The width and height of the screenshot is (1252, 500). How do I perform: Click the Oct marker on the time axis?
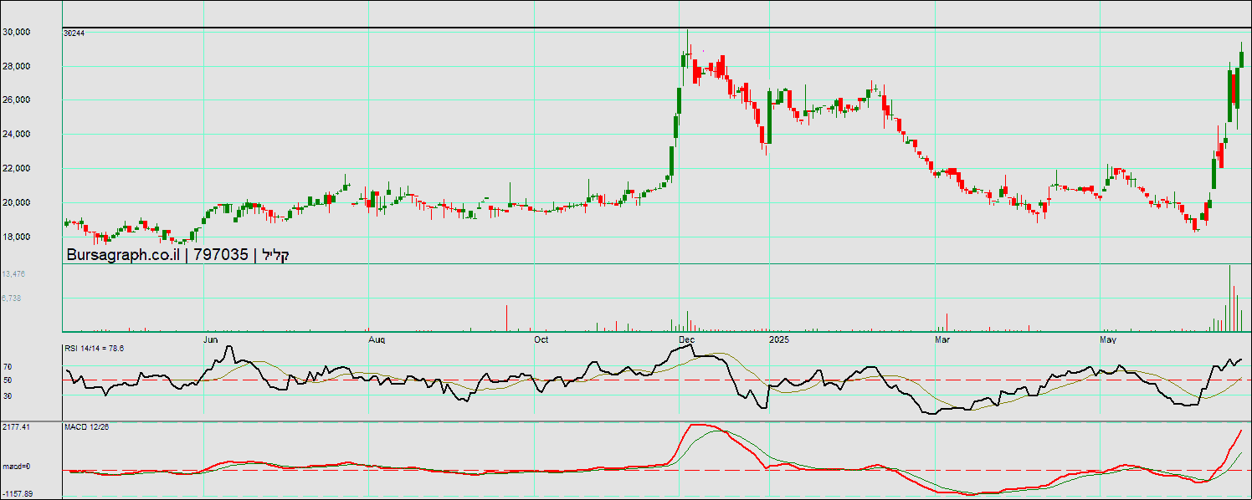(541, 339)
